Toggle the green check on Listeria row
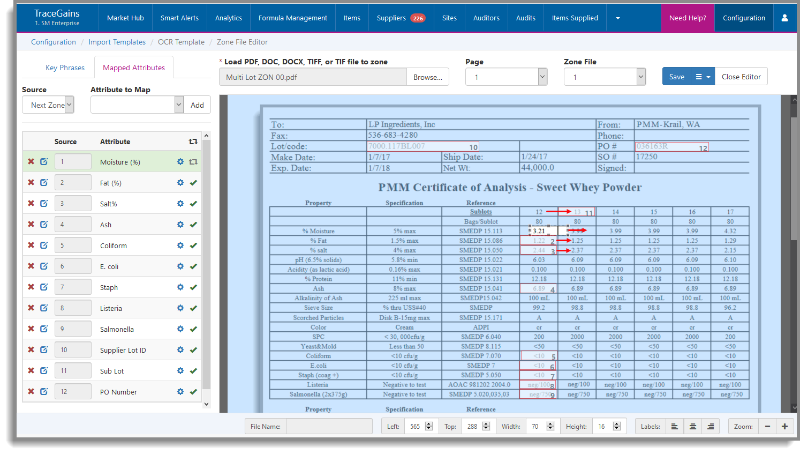This screenshot has width=800, height=454. (193, 308)
